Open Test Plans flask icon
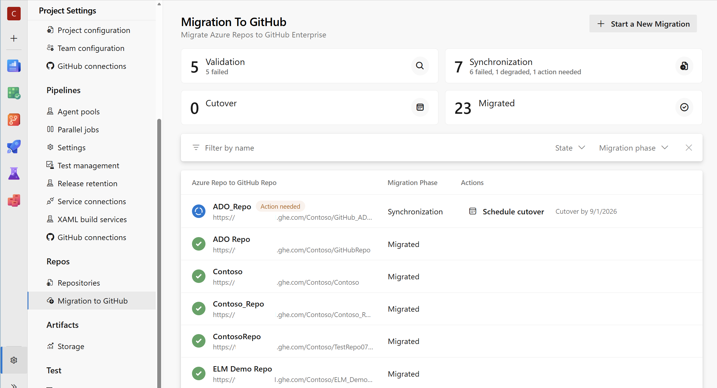The height and width of the screenshot is (388, 717). (x=14, y=174)
